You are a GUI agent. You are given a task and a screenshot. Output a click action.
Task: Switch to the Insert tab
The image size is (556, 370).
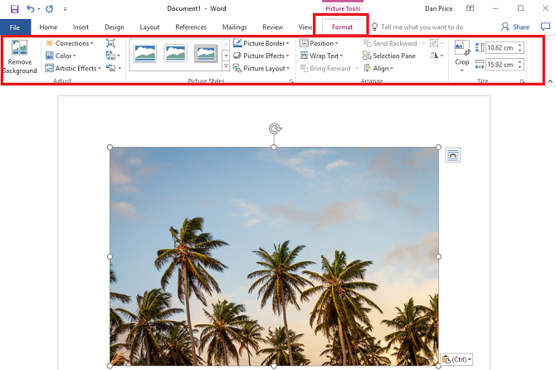[x=80, y=27]
